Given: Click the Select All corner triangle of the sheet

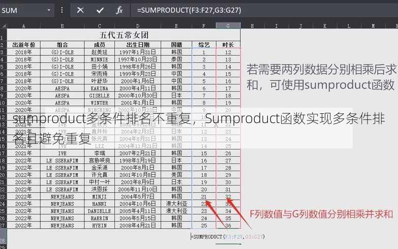Looking at the screenshot, I should [4, 25].
